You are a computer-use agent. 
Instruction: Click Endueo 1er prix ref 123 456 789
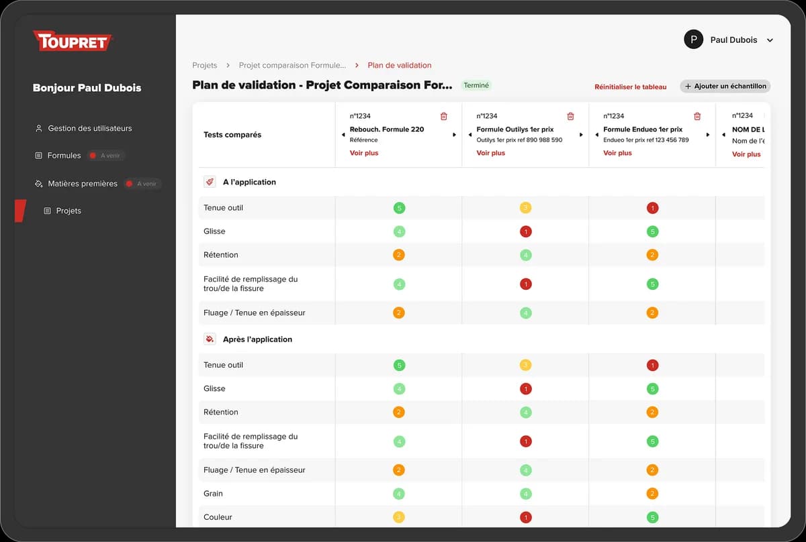point(646,140)
